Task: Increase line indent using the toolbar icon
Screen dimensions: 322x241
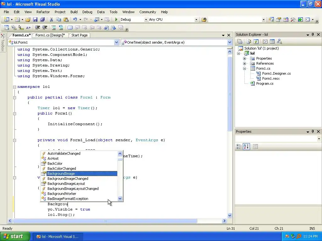Action: (45, 28)
